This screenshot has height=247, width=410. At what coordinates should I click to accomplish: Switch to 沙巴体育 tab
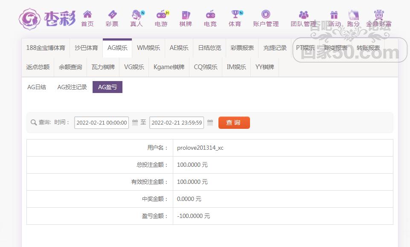(86, 48)
